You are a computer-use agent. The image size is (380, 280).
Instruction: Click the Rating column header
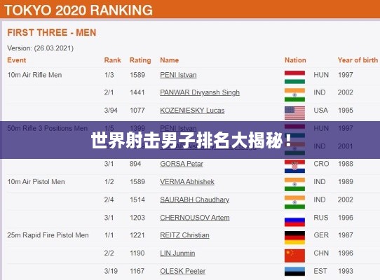(140, 60)
